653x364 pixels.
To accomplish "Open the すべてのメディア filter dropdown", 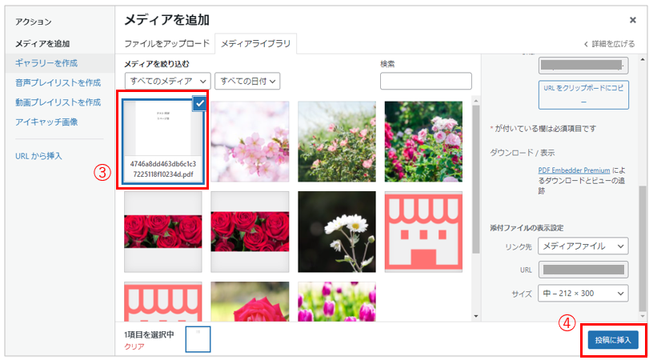I will pos(167,81).
